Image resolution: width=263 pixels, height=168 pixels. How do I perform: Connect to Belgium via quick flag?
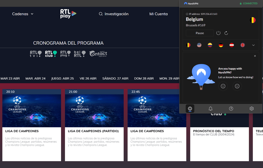(x=188, y=45)
